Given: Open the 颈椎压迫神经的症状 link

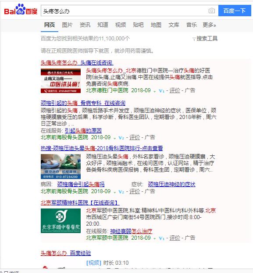Looking at the screenshot, I should point(171,184).
